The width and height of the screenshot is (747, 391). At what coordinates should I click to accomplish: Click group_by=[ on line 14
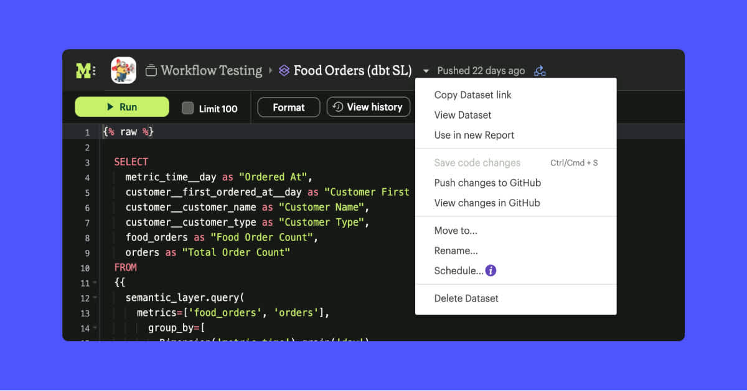[176, 328]
